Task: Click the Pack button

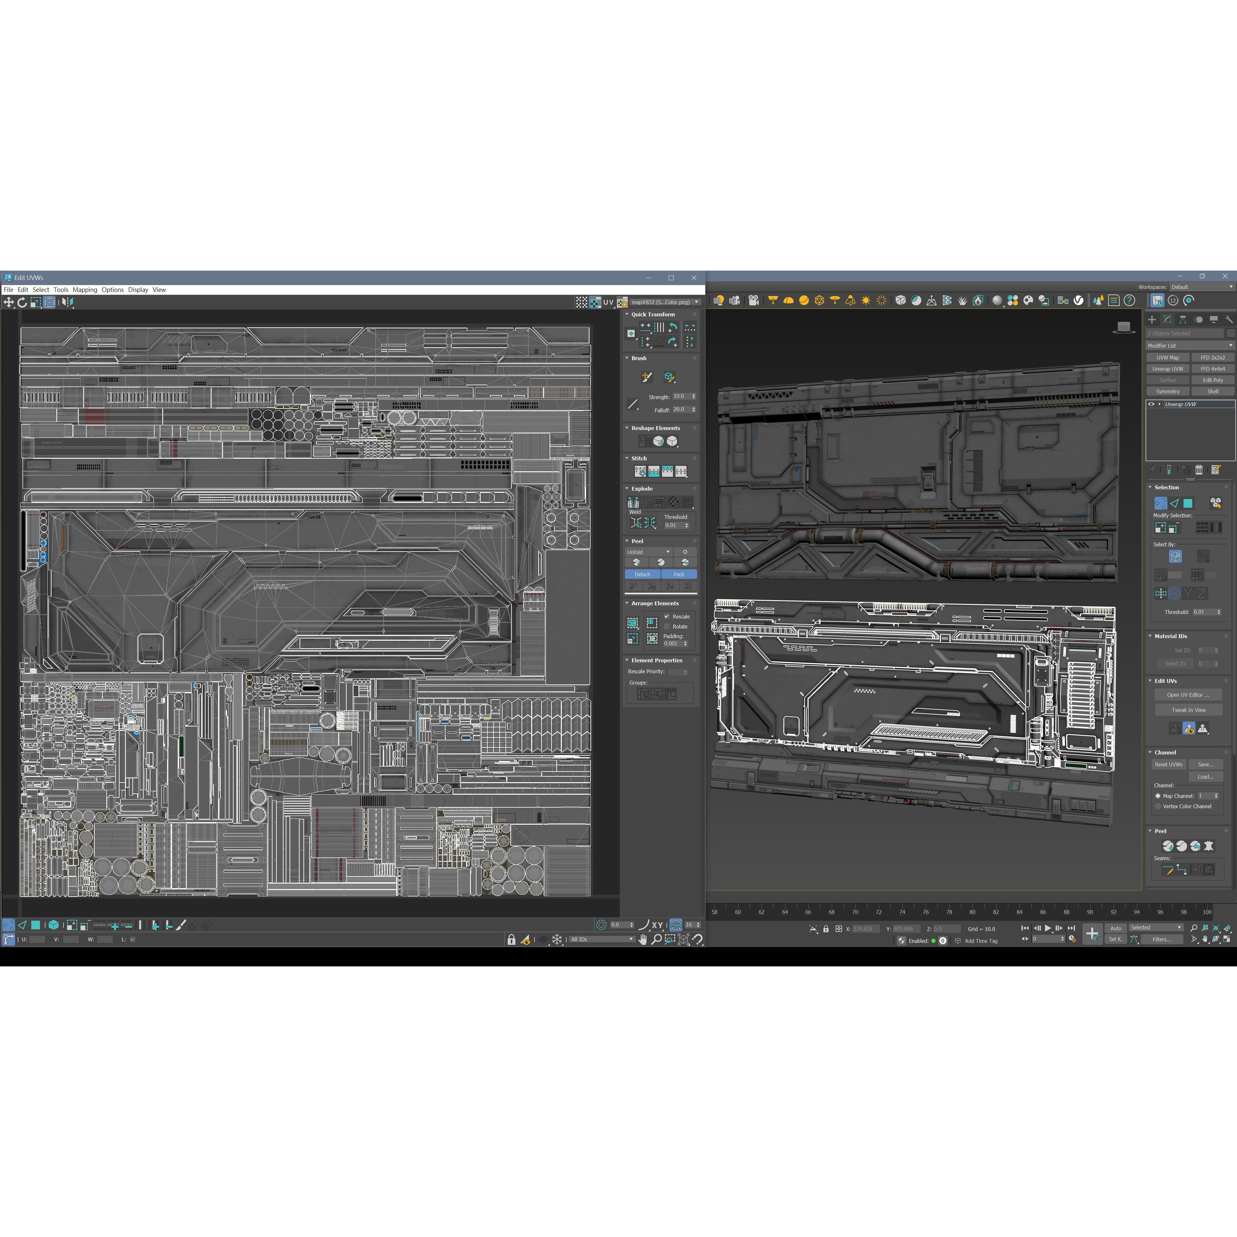Action: (x=679, y=574)
